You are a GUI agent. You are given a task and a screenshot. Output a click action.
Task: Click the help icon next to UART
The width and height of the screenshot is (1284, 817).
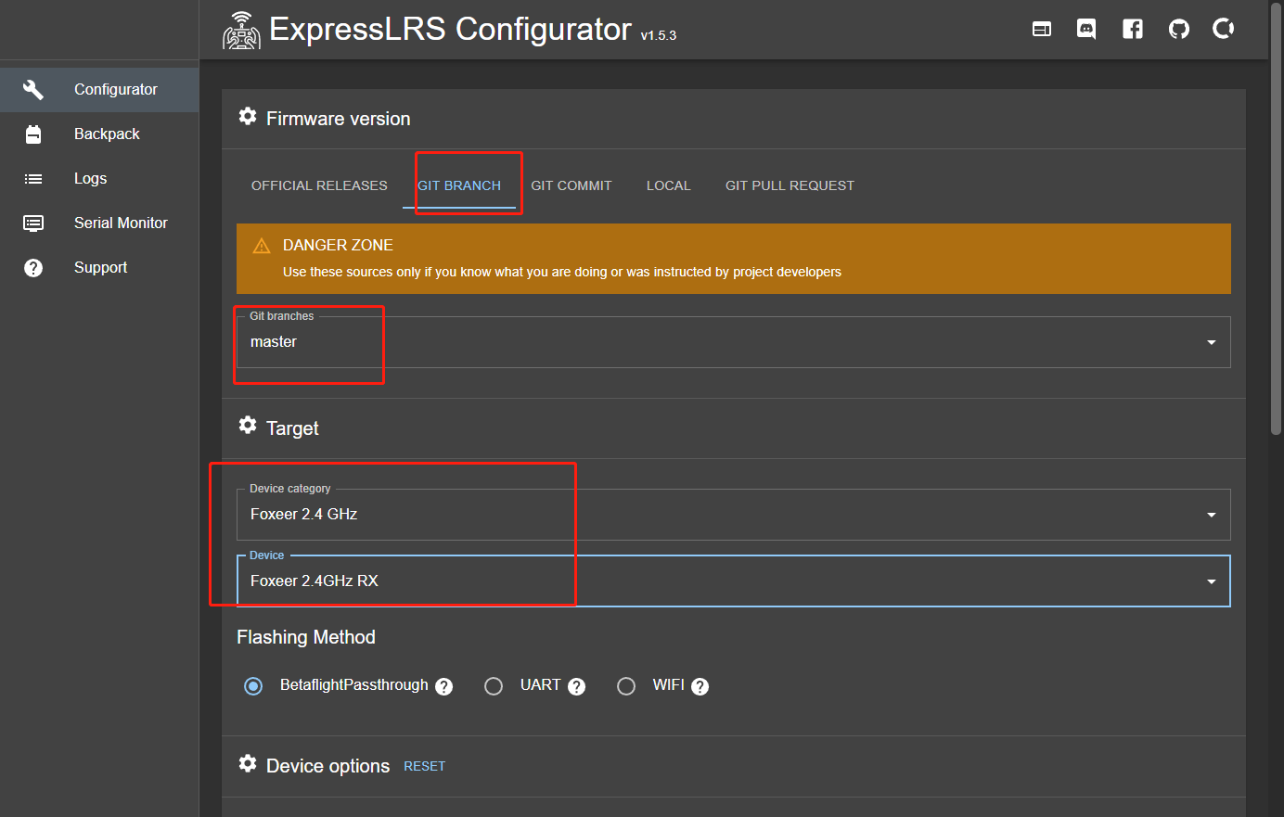577,686
